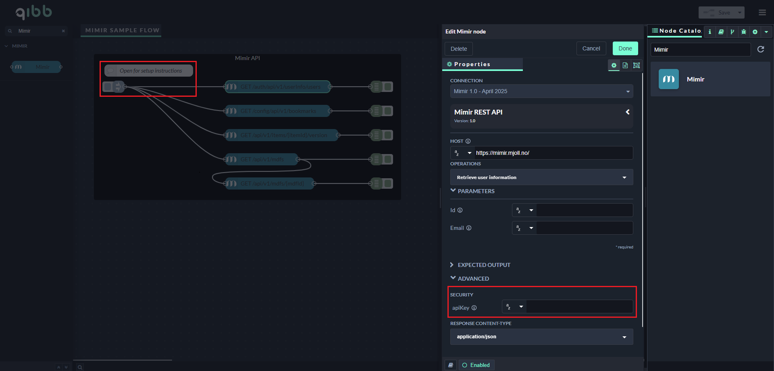The height and width of the screenshot is (371, 774).
Task: Click the Delete button
Action: pyautogui.click(x=458, y=49)
